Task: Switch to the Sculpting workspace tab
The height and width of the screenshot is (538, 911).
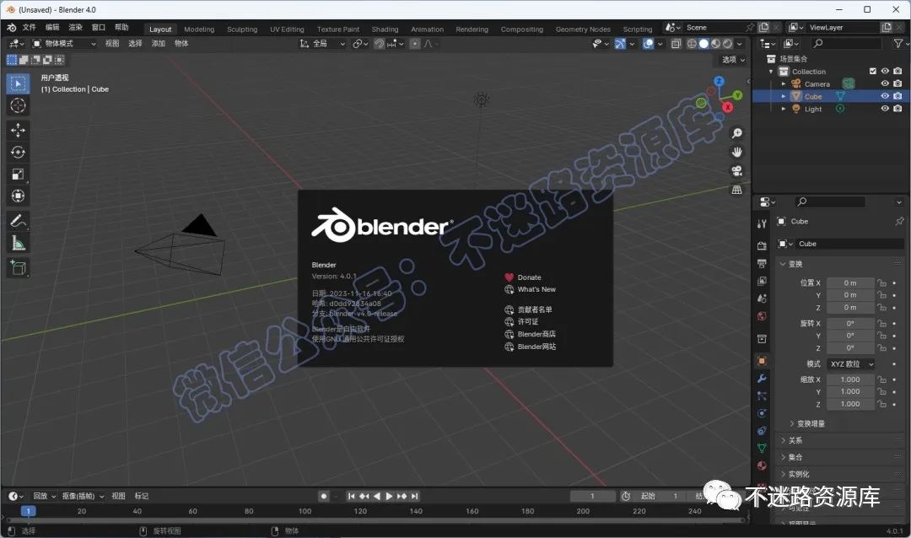Action: tap(242, 29)
